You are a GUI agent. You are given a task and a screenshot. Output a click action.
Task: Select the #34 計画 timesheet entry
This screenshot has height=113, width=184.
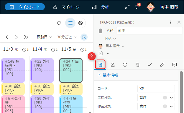(x=71, y=70)
